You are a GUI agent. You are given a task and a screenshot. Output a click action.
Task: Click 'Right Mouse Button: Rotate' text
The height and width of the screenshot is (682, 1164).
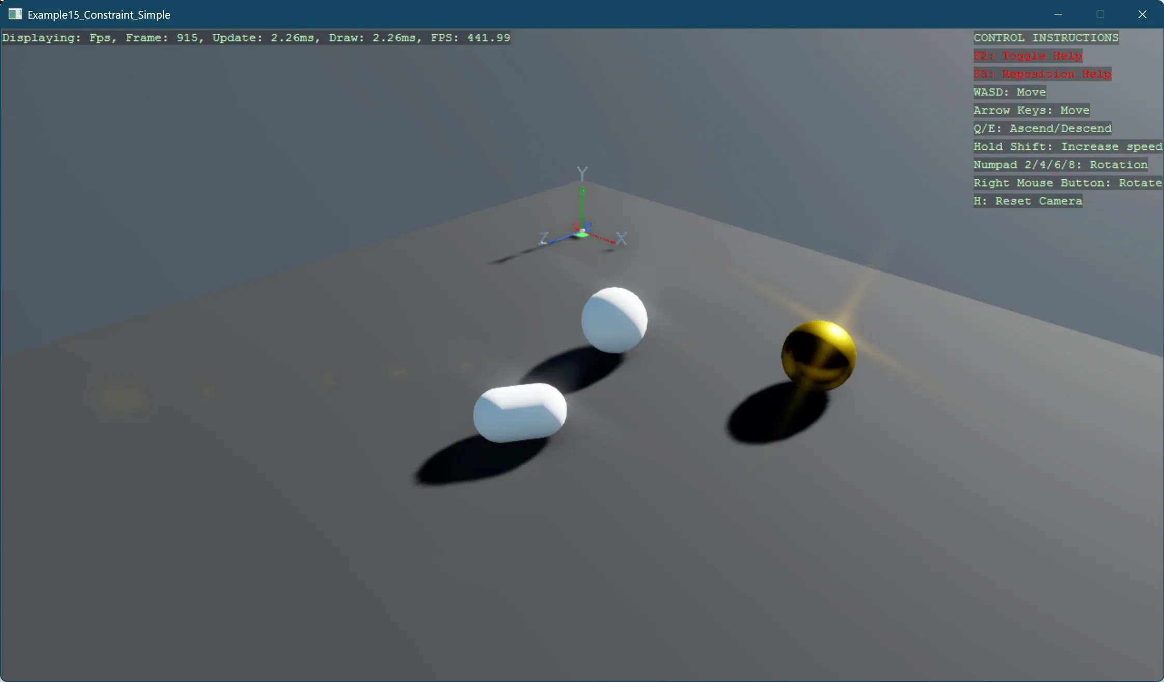(x=1067, y=183)
